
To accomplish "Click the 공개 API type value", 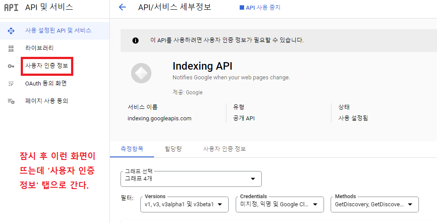I will 244,118.
